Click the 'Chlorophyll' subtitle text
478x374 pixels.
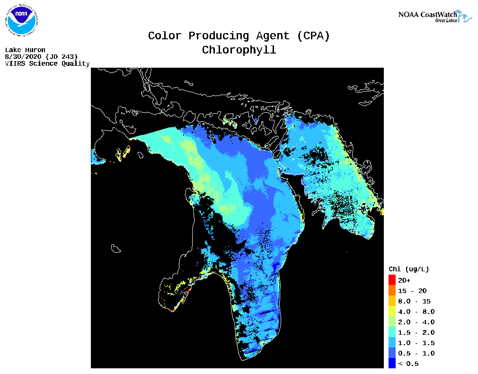(x=239, y=50)
